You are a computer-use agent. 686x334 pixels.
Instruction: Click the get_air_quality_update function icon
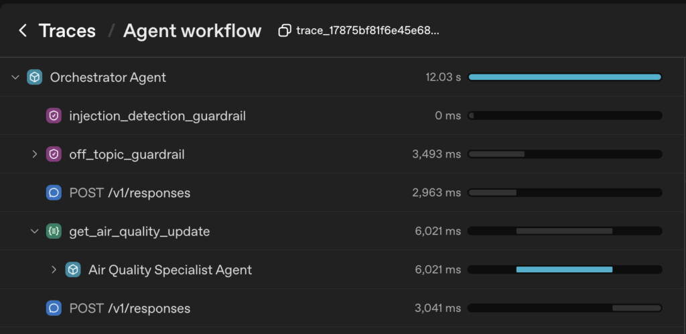pyautogui.click(x=54, y=231)
